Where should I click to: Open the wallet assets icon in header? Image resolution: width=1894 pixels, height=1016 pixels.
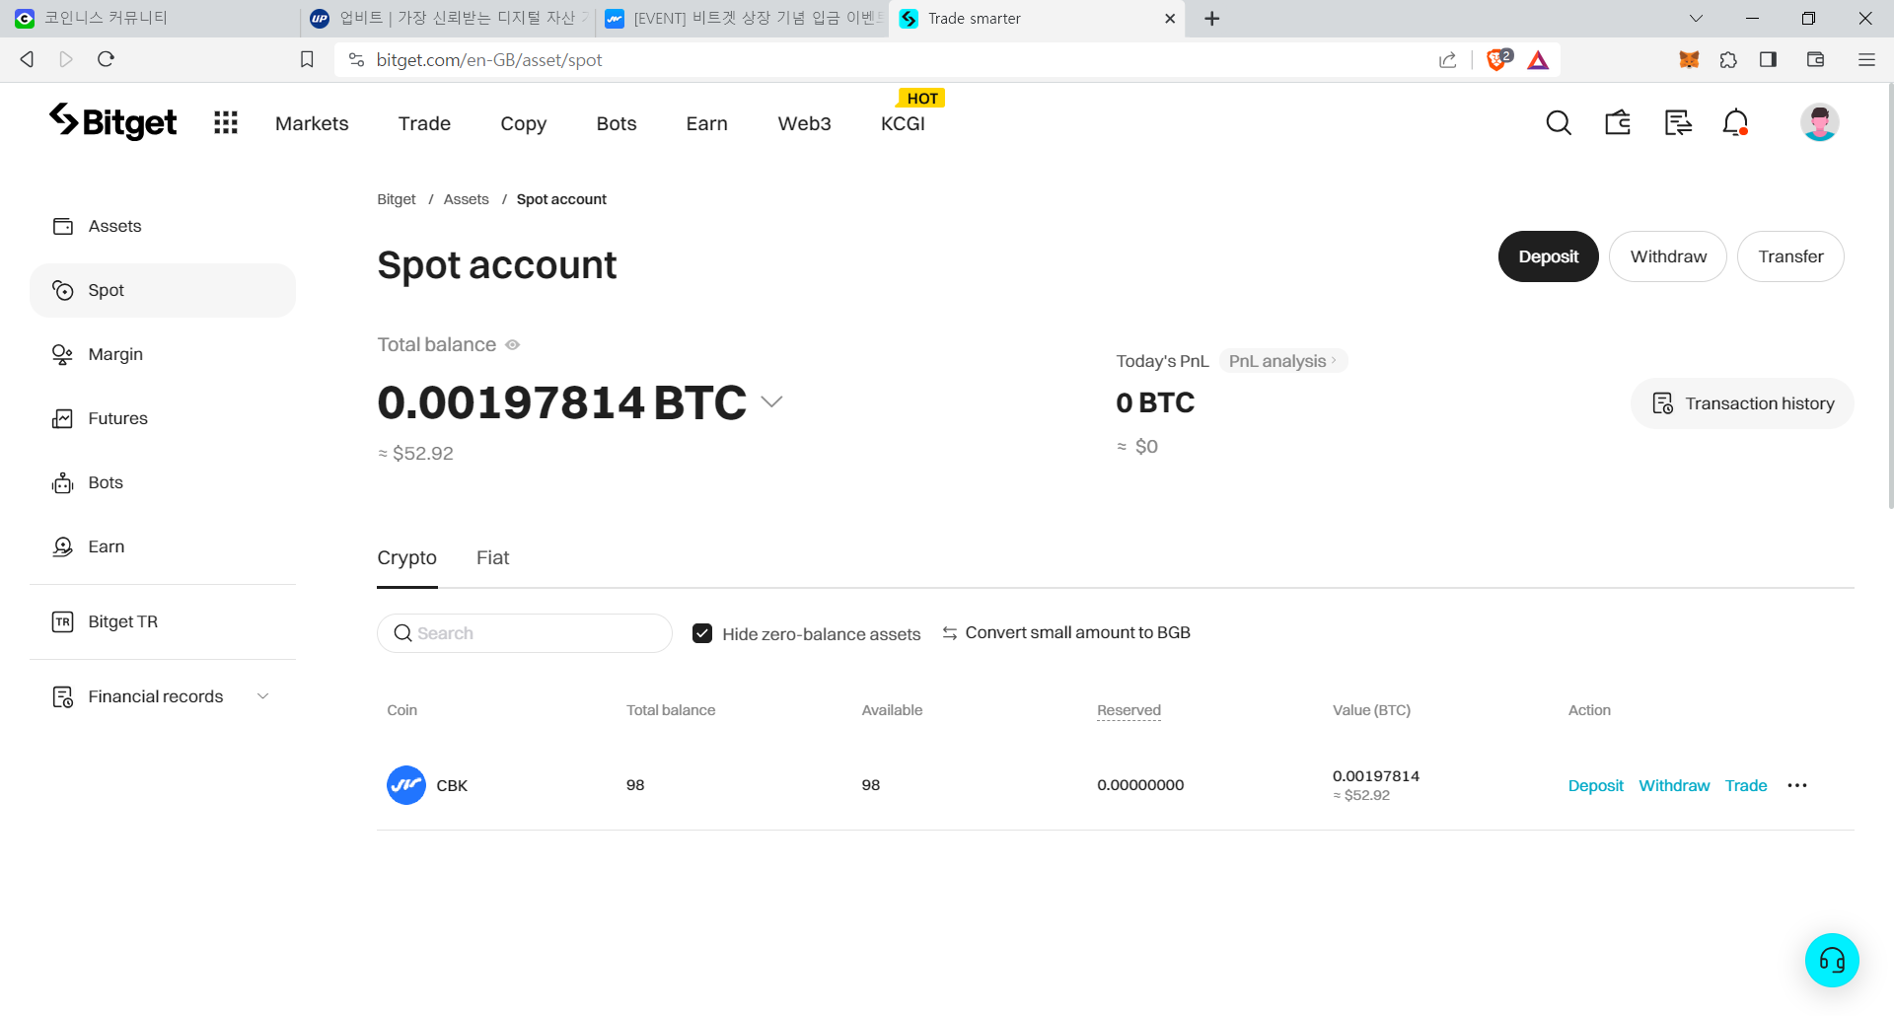click(x=1618, y=123)
